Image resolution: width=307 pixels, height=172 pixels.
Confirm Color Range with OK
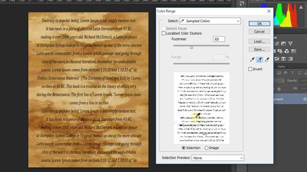pyautogui.click(x=259, y=23)
